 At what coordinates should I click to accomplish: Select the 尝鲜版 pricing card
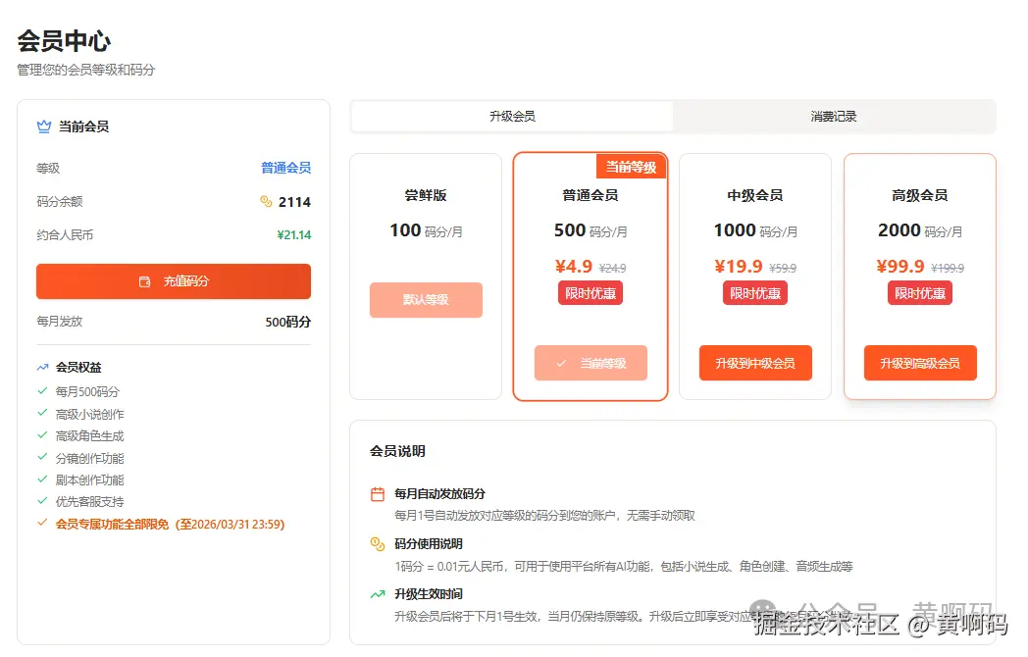(425, 275)
